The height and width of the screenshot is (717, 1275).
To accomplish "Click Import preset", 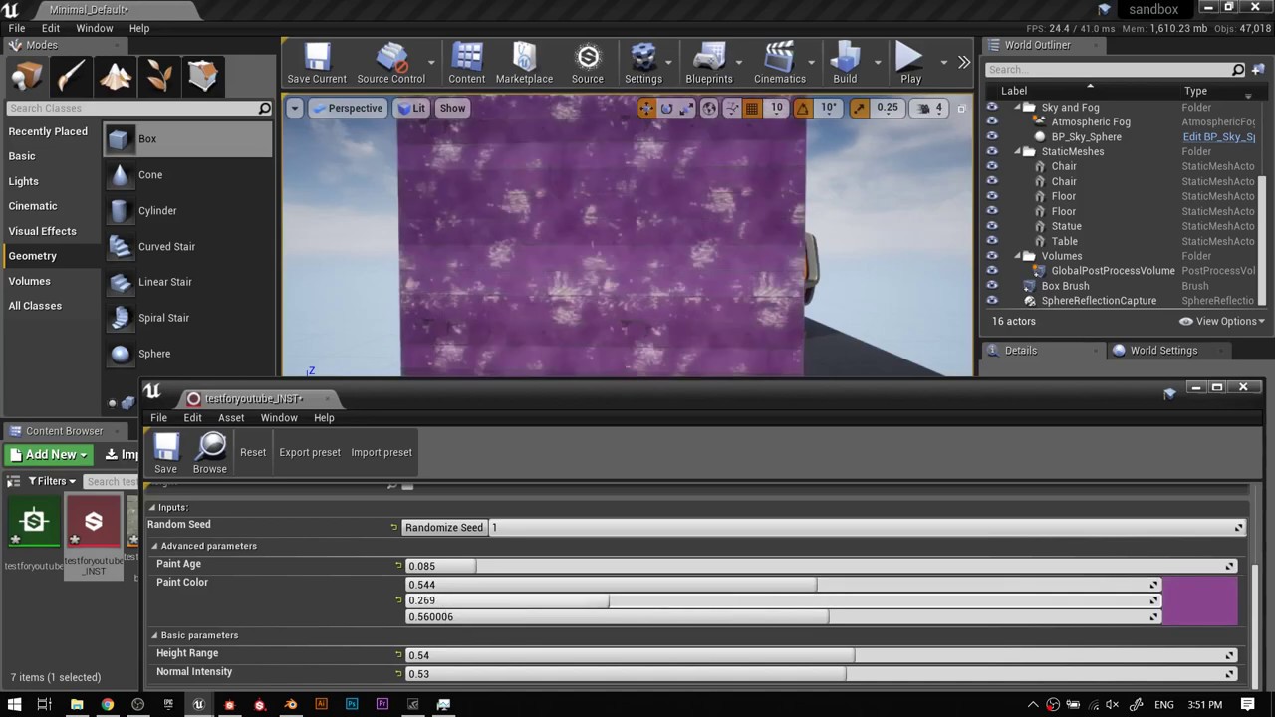I will point(382,452).
